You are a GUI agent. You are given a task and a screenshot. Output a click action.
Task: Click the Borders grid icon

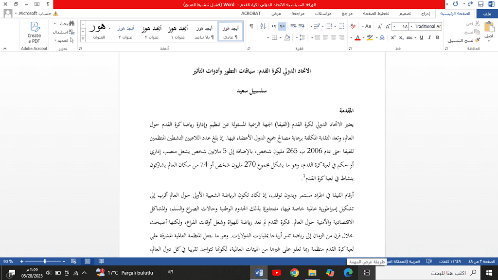coord(274,37)
